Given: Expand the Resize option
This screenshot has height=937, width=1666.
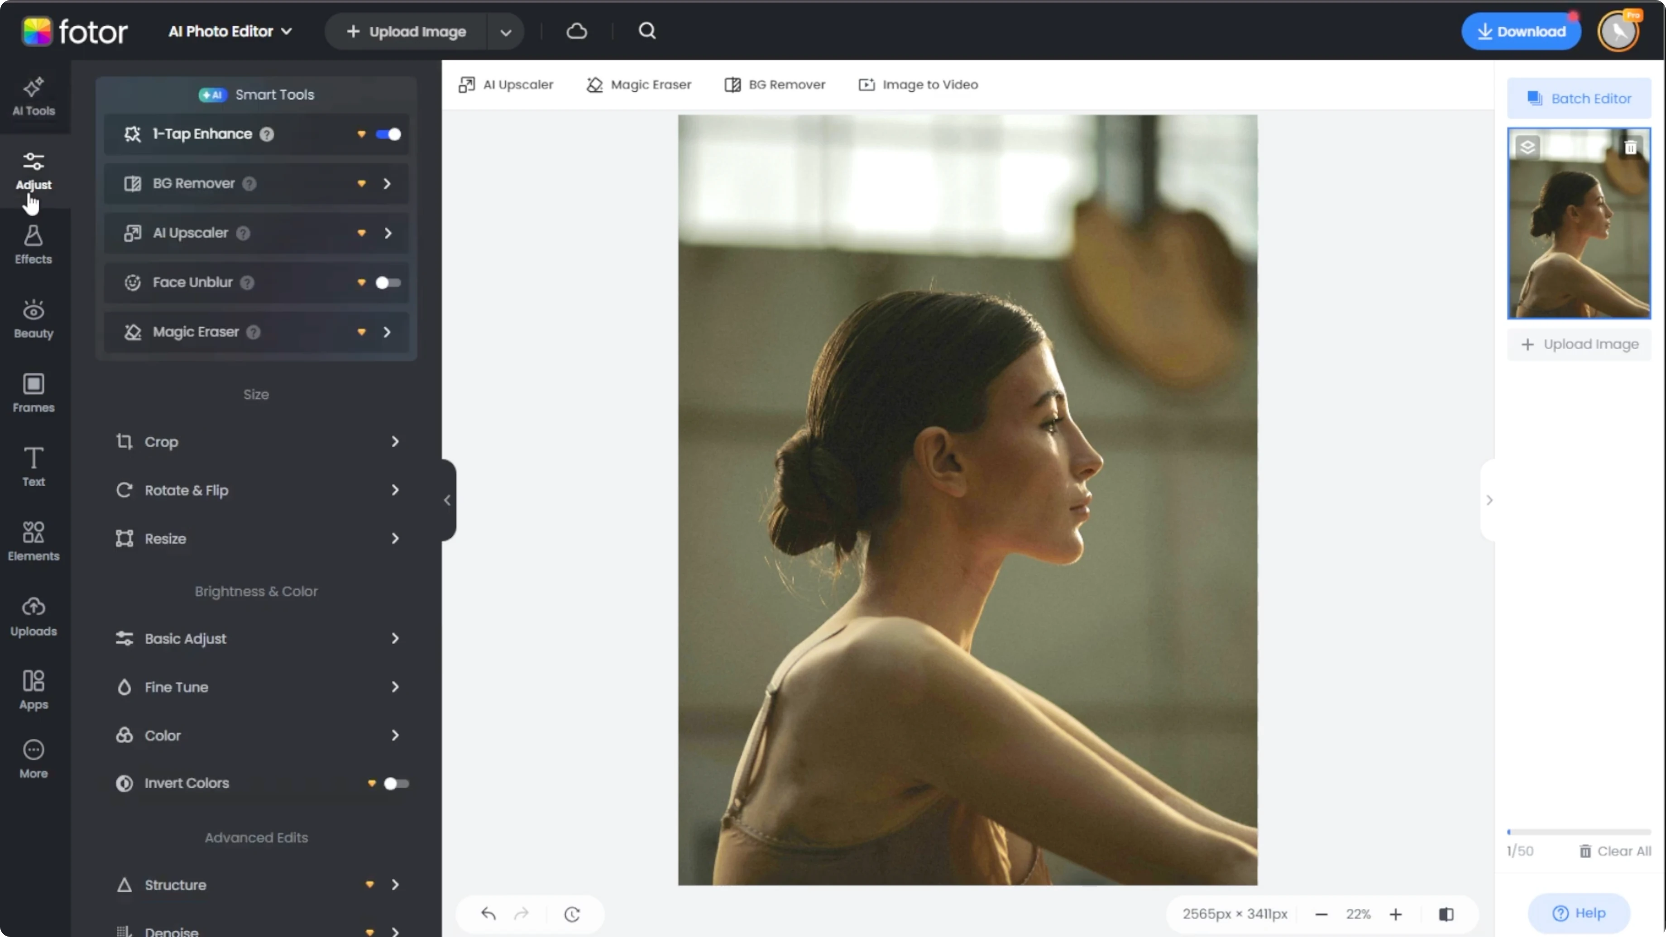Looking at the screenshot, I should click(x=257, y=539).
